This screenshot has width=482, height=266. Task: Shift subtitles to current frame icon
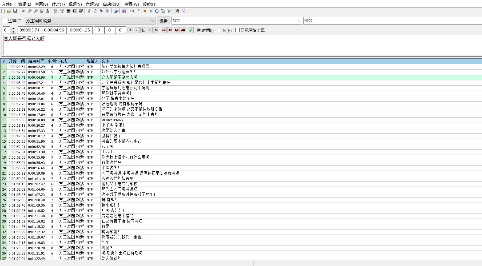81,11
